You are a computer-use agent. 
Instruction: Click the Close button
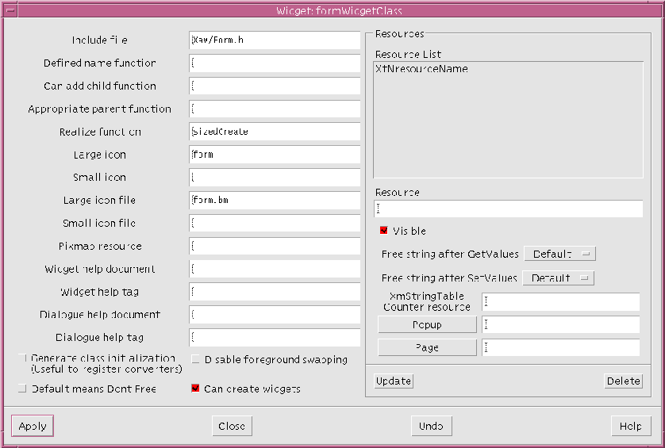pos(232,426)
